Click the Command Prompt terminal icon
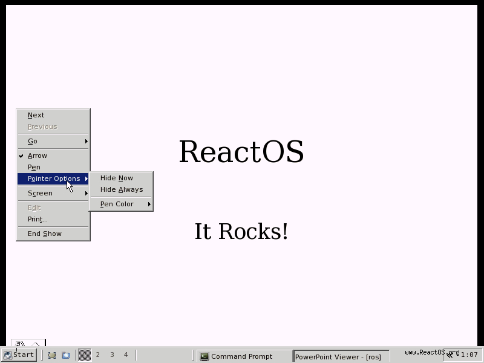The height and width of the screenshot is (363, 484). point(204,356)
